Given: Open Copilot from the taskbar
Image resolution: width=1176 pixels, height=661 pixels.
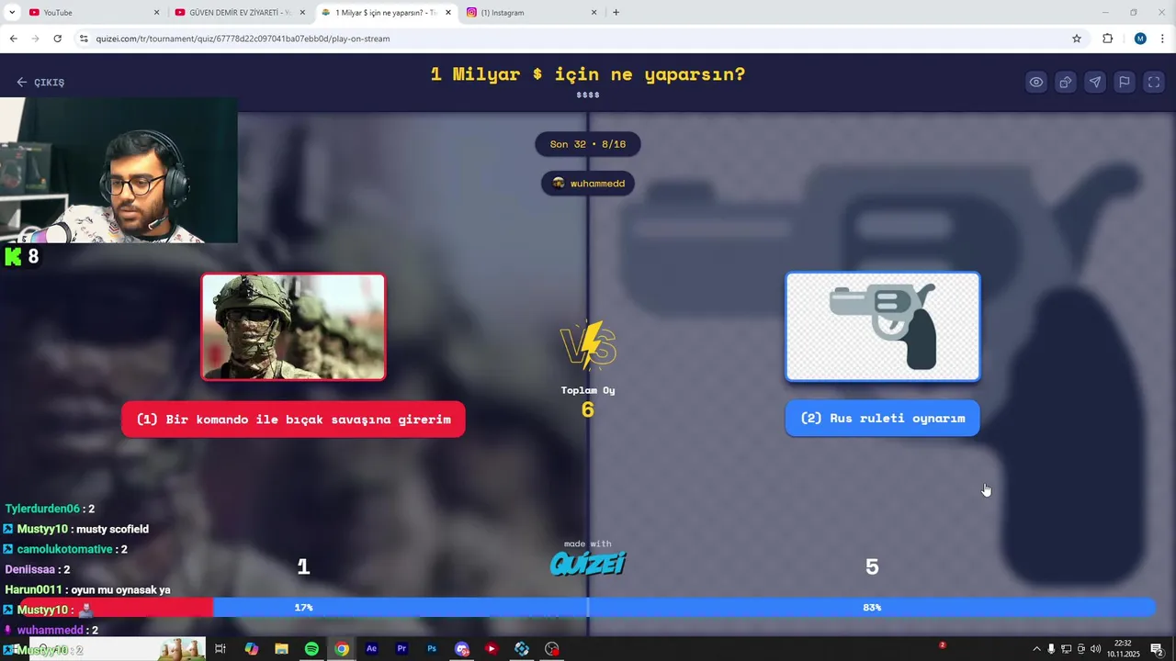Looking at the screenshot, I should click(x=252, y=649).
